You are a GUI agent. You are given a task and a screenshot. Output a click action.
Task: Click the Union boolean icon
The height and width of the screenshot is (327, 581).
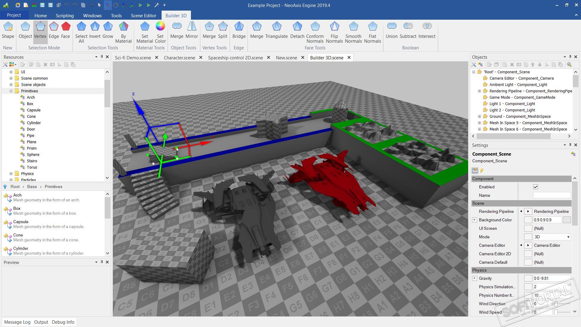(392, 26)
